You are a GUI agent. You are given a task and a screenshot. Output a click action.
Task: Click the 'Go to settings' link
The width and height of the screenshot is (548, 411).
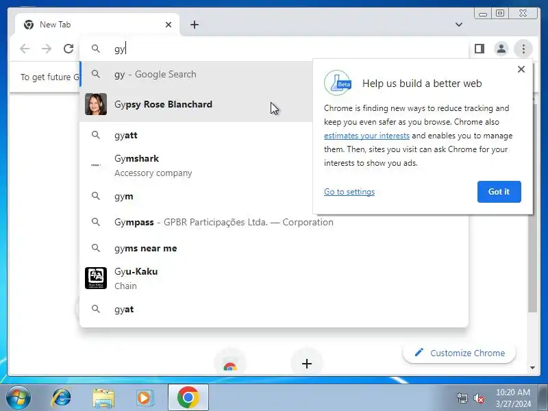coord(349,192)
